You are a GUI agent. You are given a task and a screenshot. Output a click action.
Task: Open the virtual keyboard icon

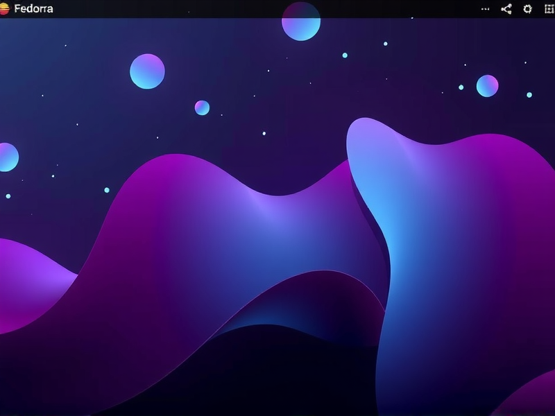pyautogui.click(x=549, y=8)
